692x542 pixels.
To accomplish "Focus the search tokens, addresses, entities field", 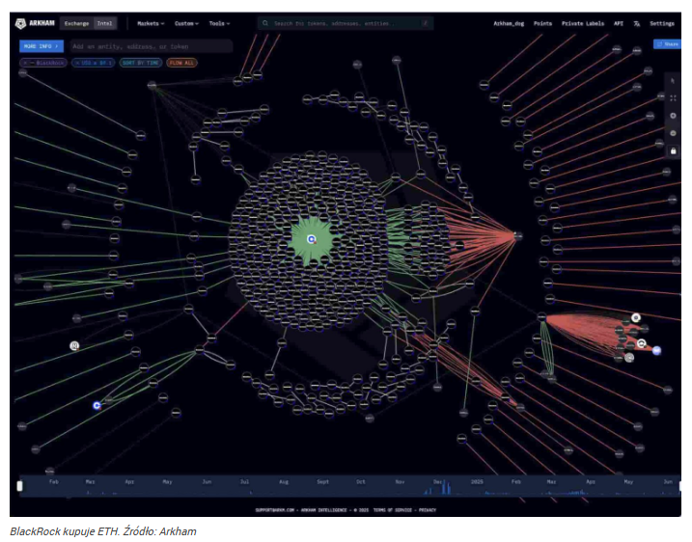I will pos(346,23).
